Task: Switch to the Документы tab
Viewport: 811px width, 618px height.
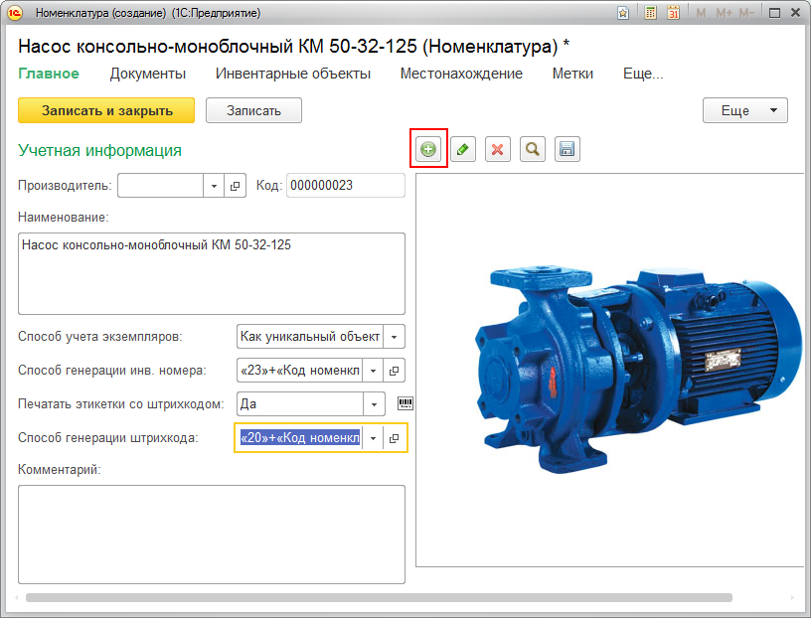Action: (x=148, y=74)
